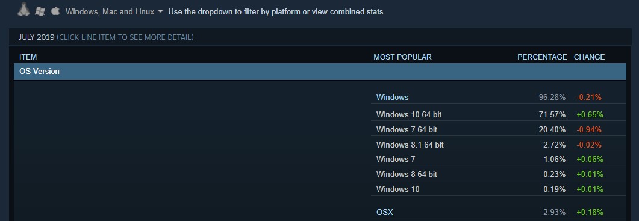Click the 96.28% Windows percentage value
Image resolution: width=639 pixels, height=221 pixels.
(552, 97)
